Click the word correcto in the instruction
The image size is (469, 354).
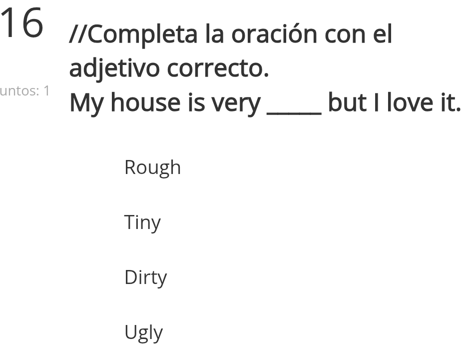[218, 69]
